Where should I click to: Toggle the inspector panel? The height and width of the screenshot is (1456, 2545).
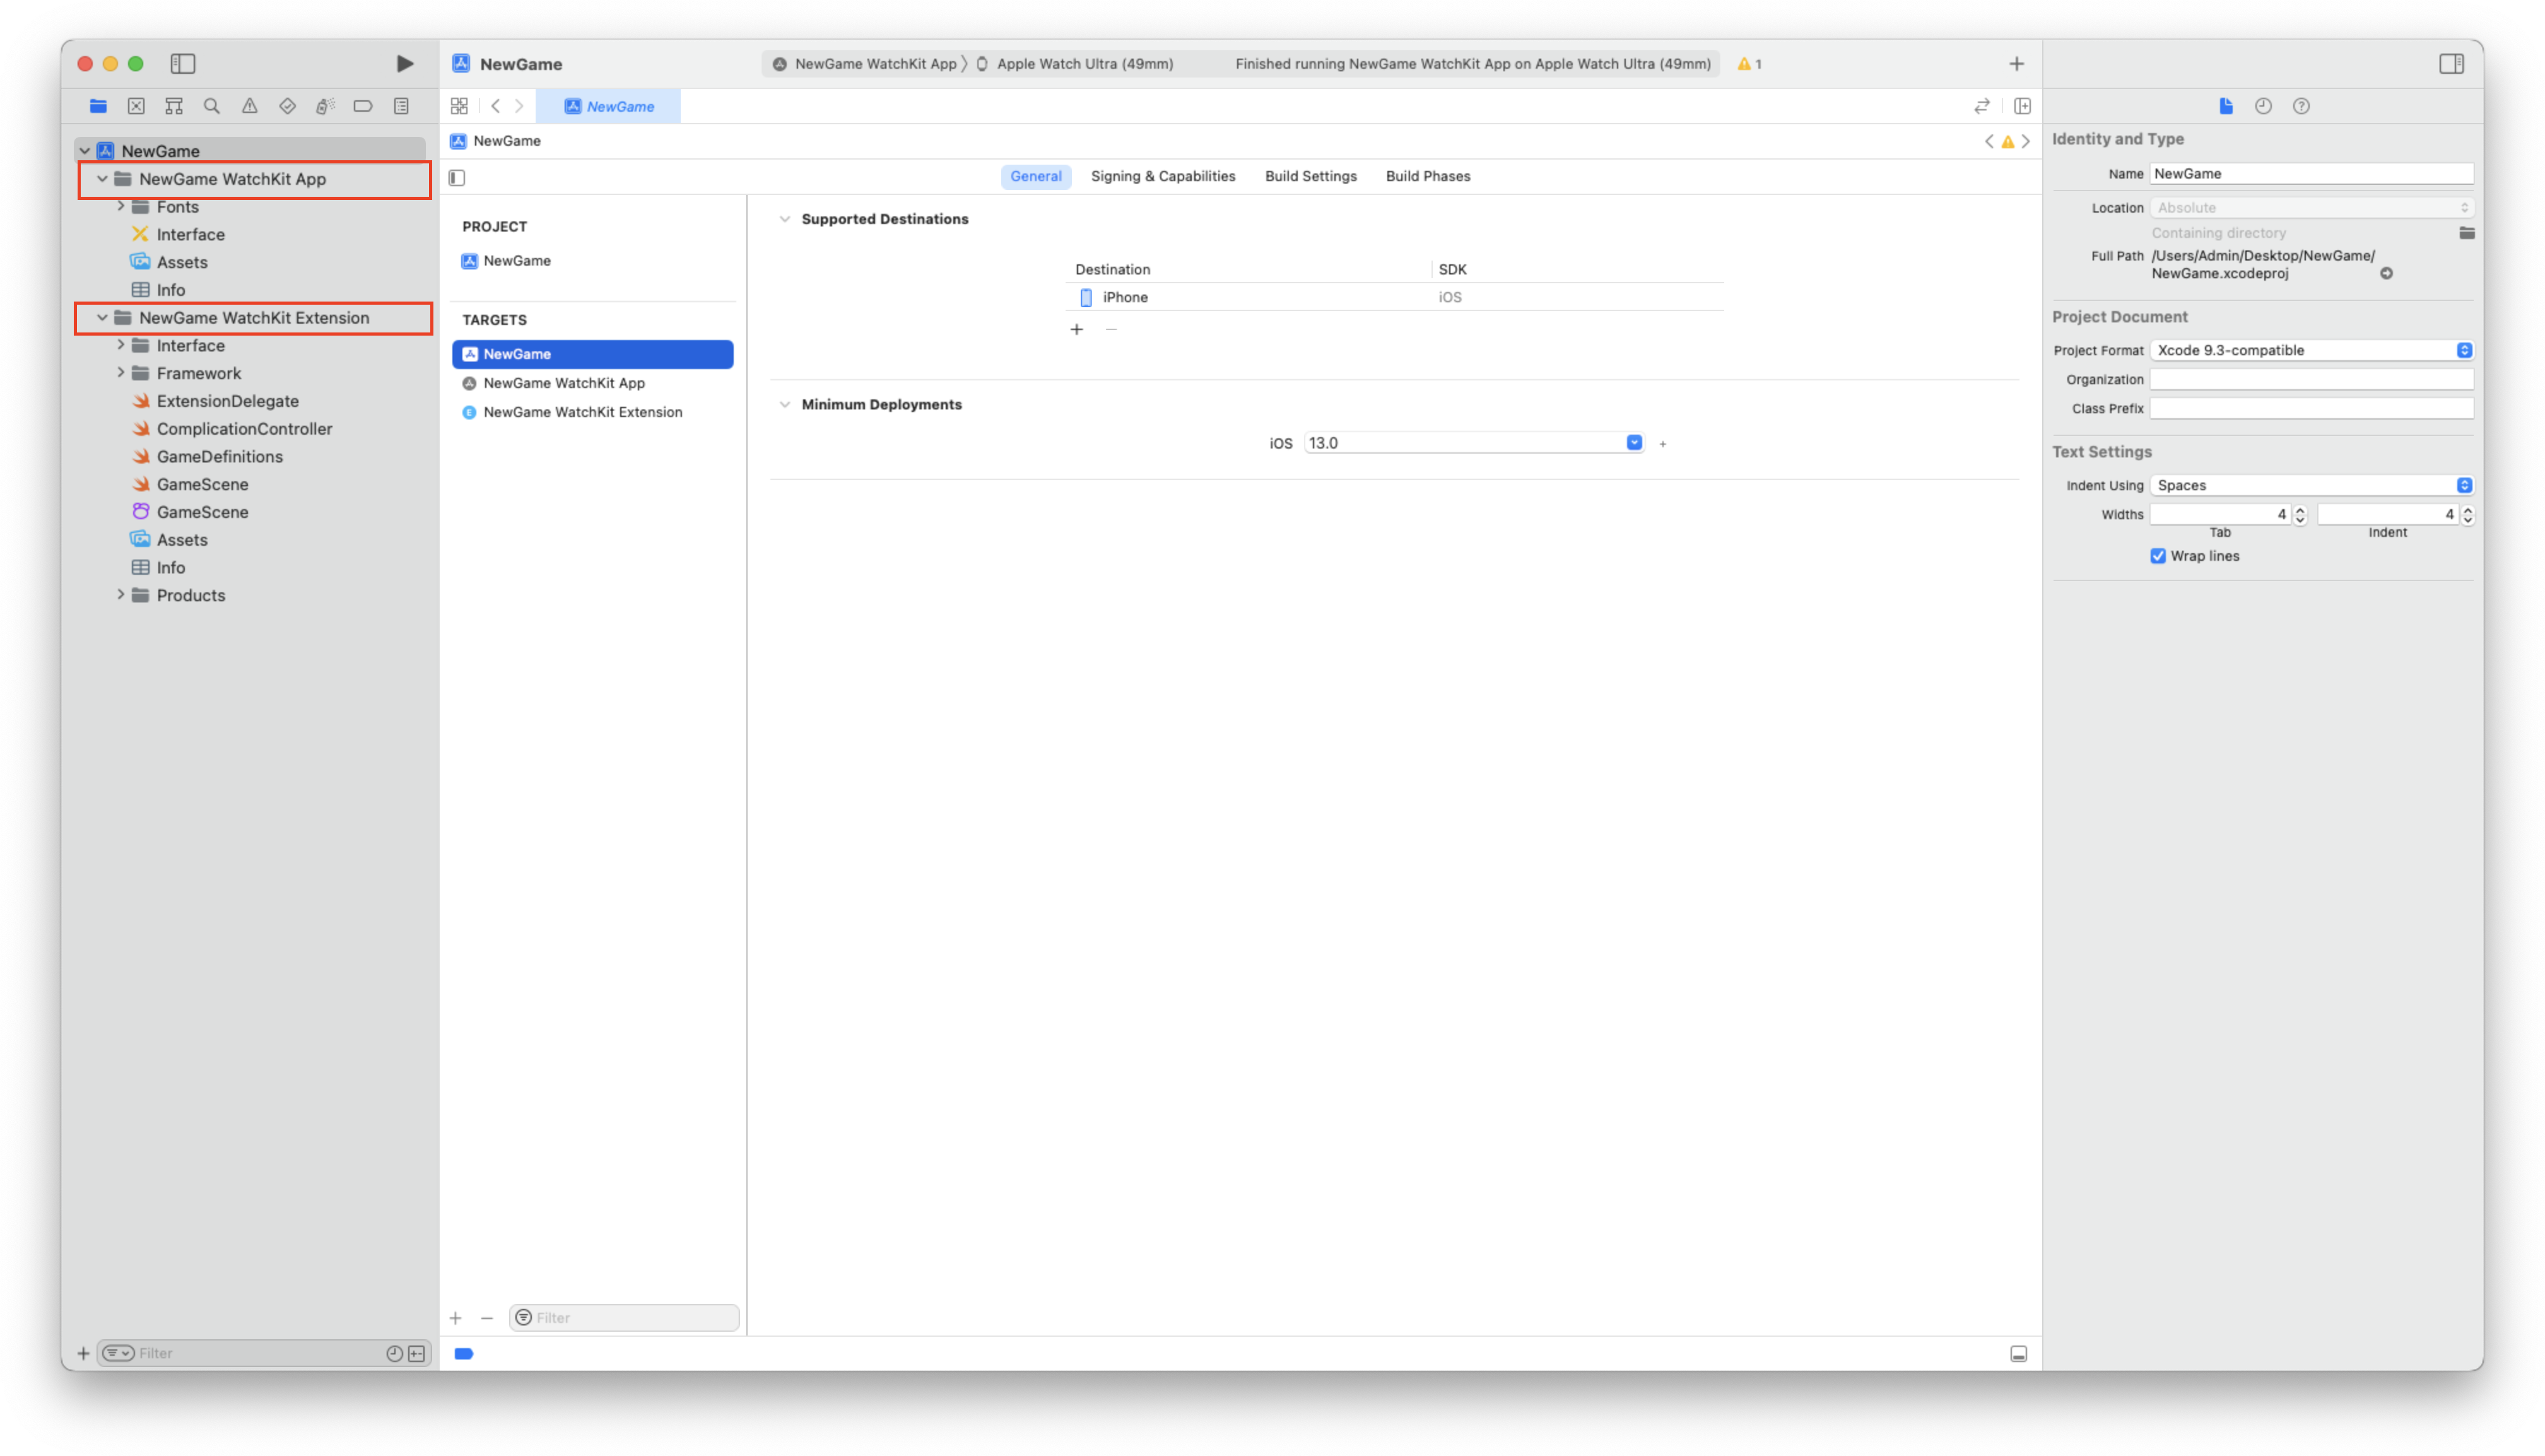pos(2451,64)
